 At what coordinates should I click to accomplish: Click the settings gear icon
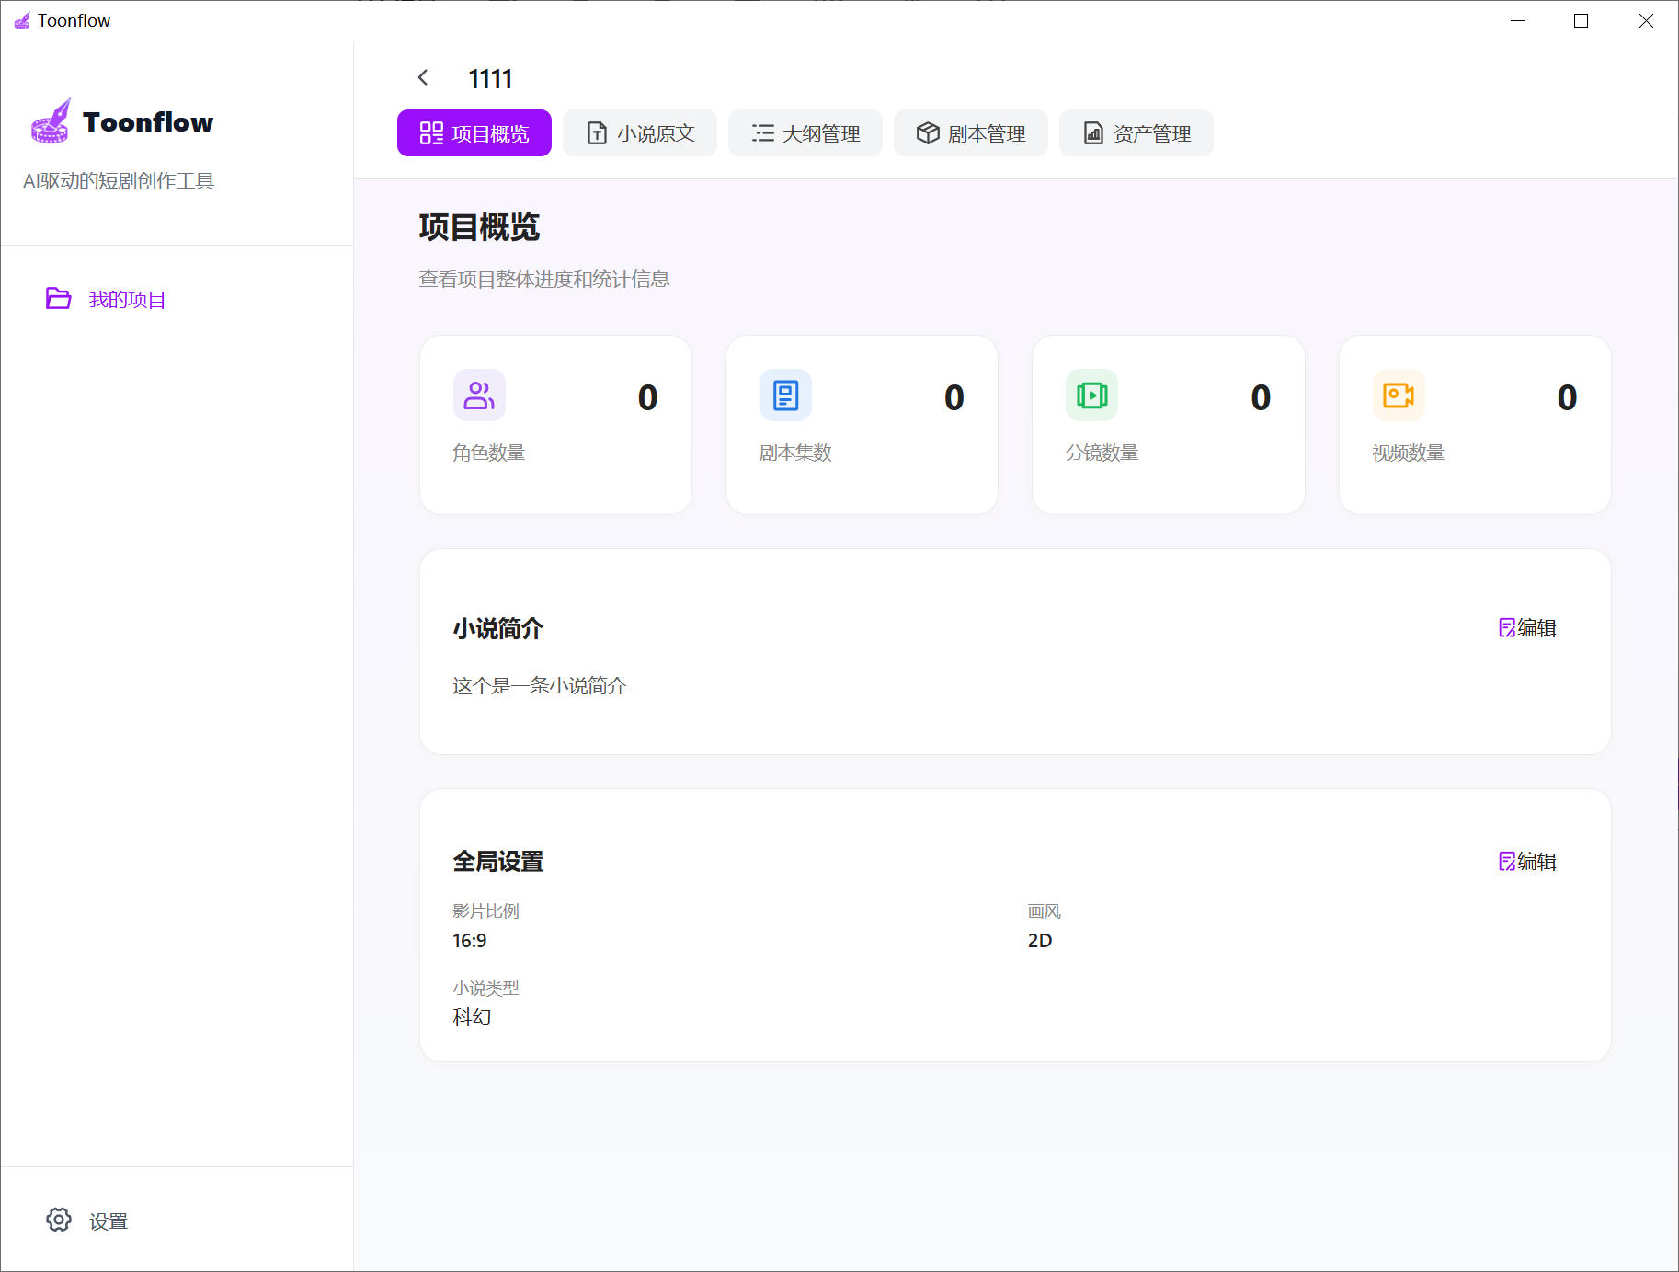(x=59, y=1220)
